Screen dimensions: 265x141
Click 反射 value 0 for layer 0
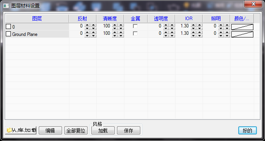coord(81,26)
